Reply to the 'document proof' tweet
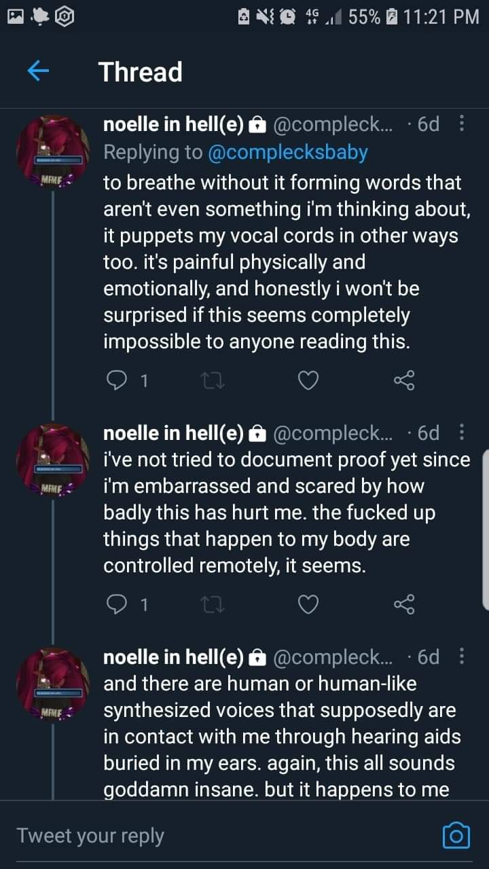Viewport: 489px width, 869px height. pos(117,604)
